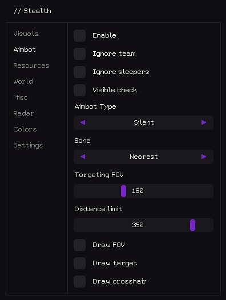
Task: Turn on Draw FOV checkbox
Action: [80, 245]
